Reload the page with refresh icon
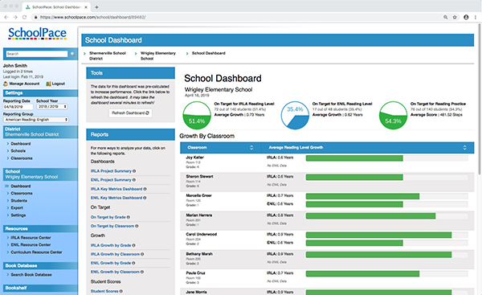The width and height of the screenshot is (482, 295). pyautogui.click(x=25, y=17)
